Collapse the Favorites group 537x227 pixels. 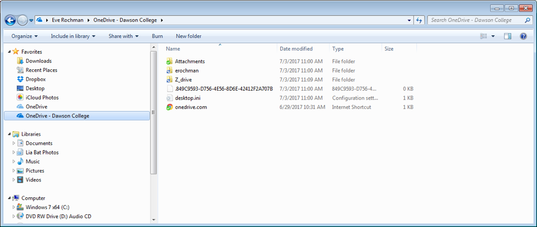click(9, 52)
